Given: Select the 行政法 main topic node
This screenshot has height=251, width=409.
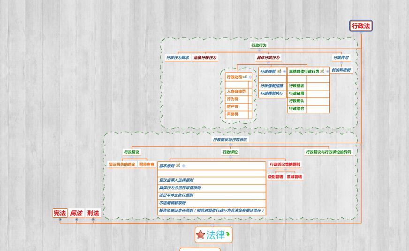Looking at the screenshot, I should [x=361, y=26].
